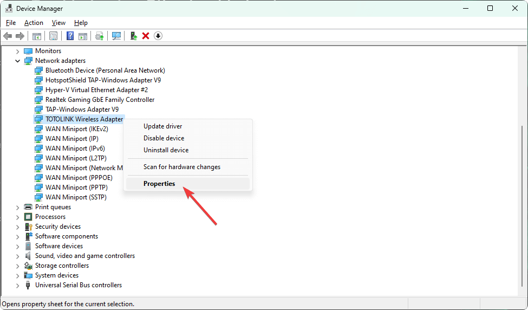Select the TAP-Windows Adapter V9 entry
528x310 pixels.
click(82, 109)
